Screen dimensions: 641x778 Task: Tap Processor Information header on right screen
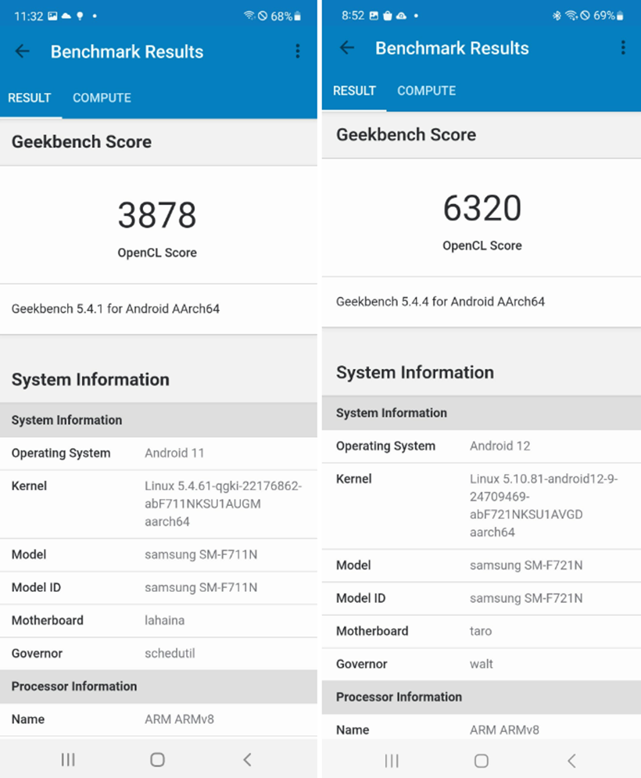[x=399, y=697]
